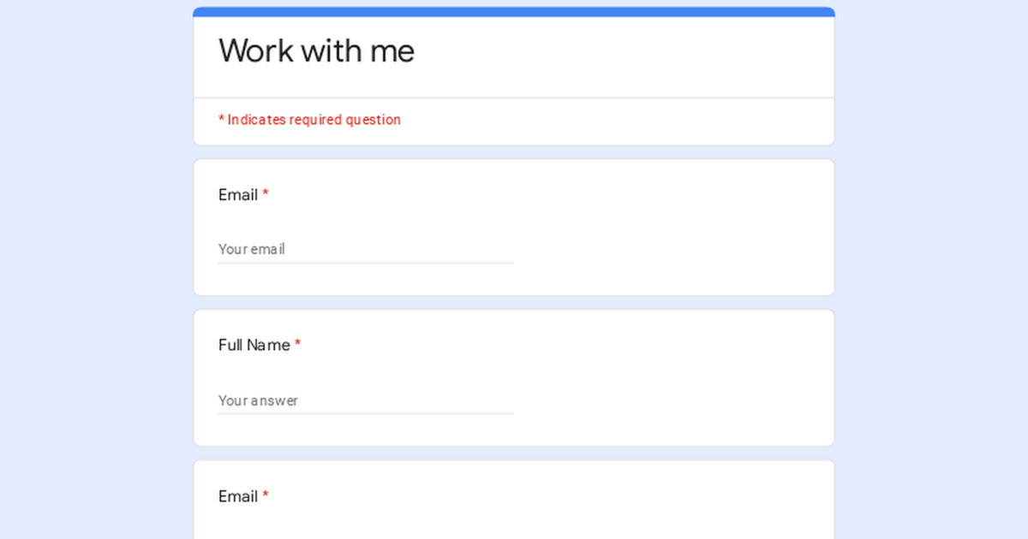
Task: Select the Email question card
Action: pos(514,227)
